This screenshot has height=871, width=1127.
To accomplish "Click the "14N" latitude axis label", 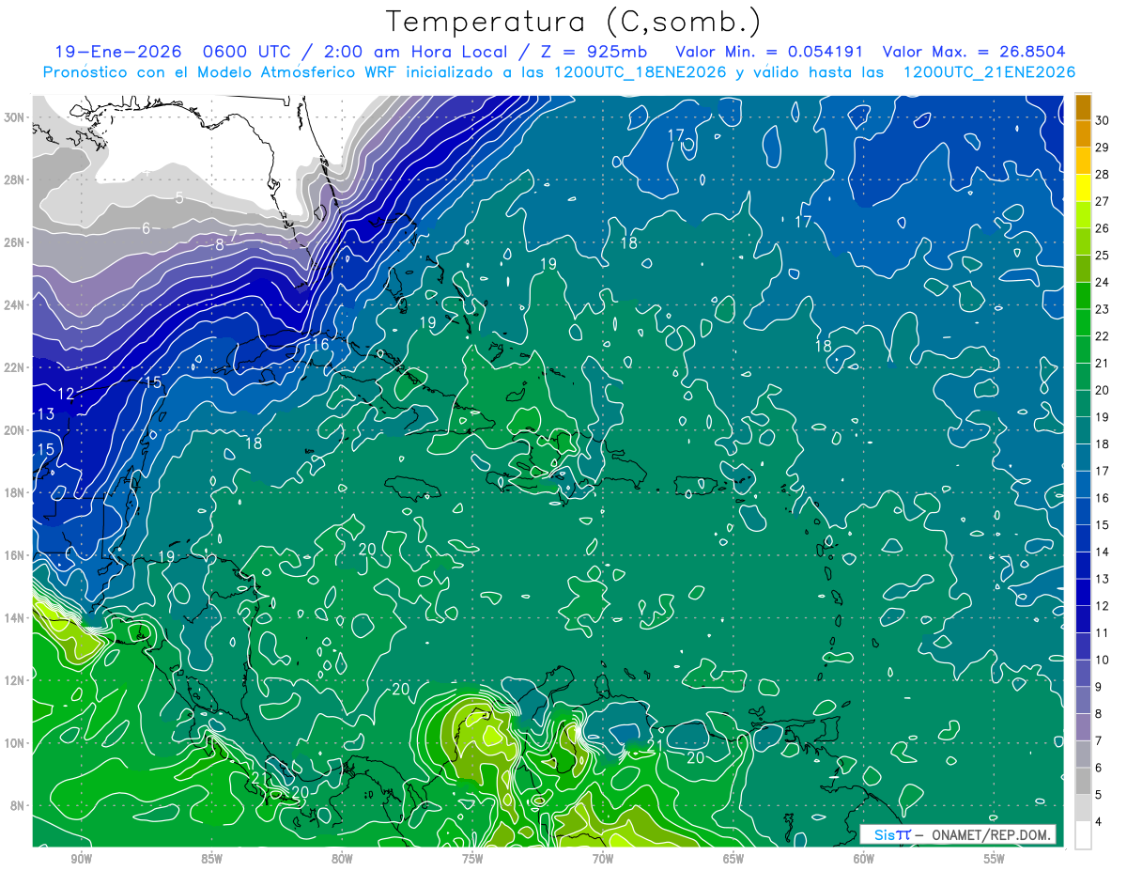I will (x=14, y=618).
